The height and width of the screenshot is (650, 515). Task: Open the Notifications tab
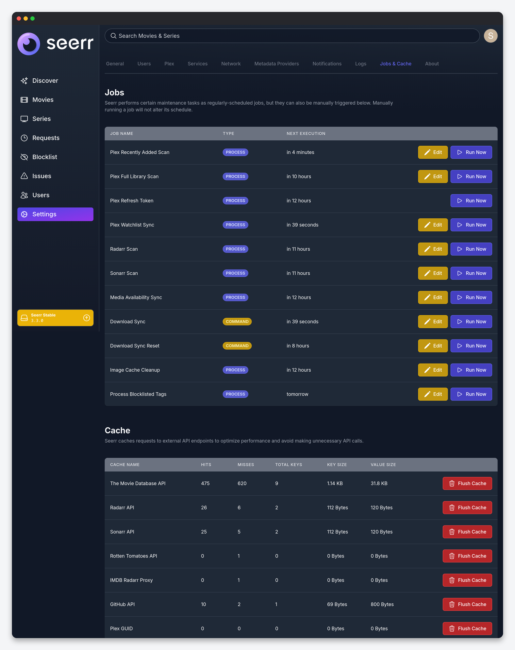pos(327,64)
